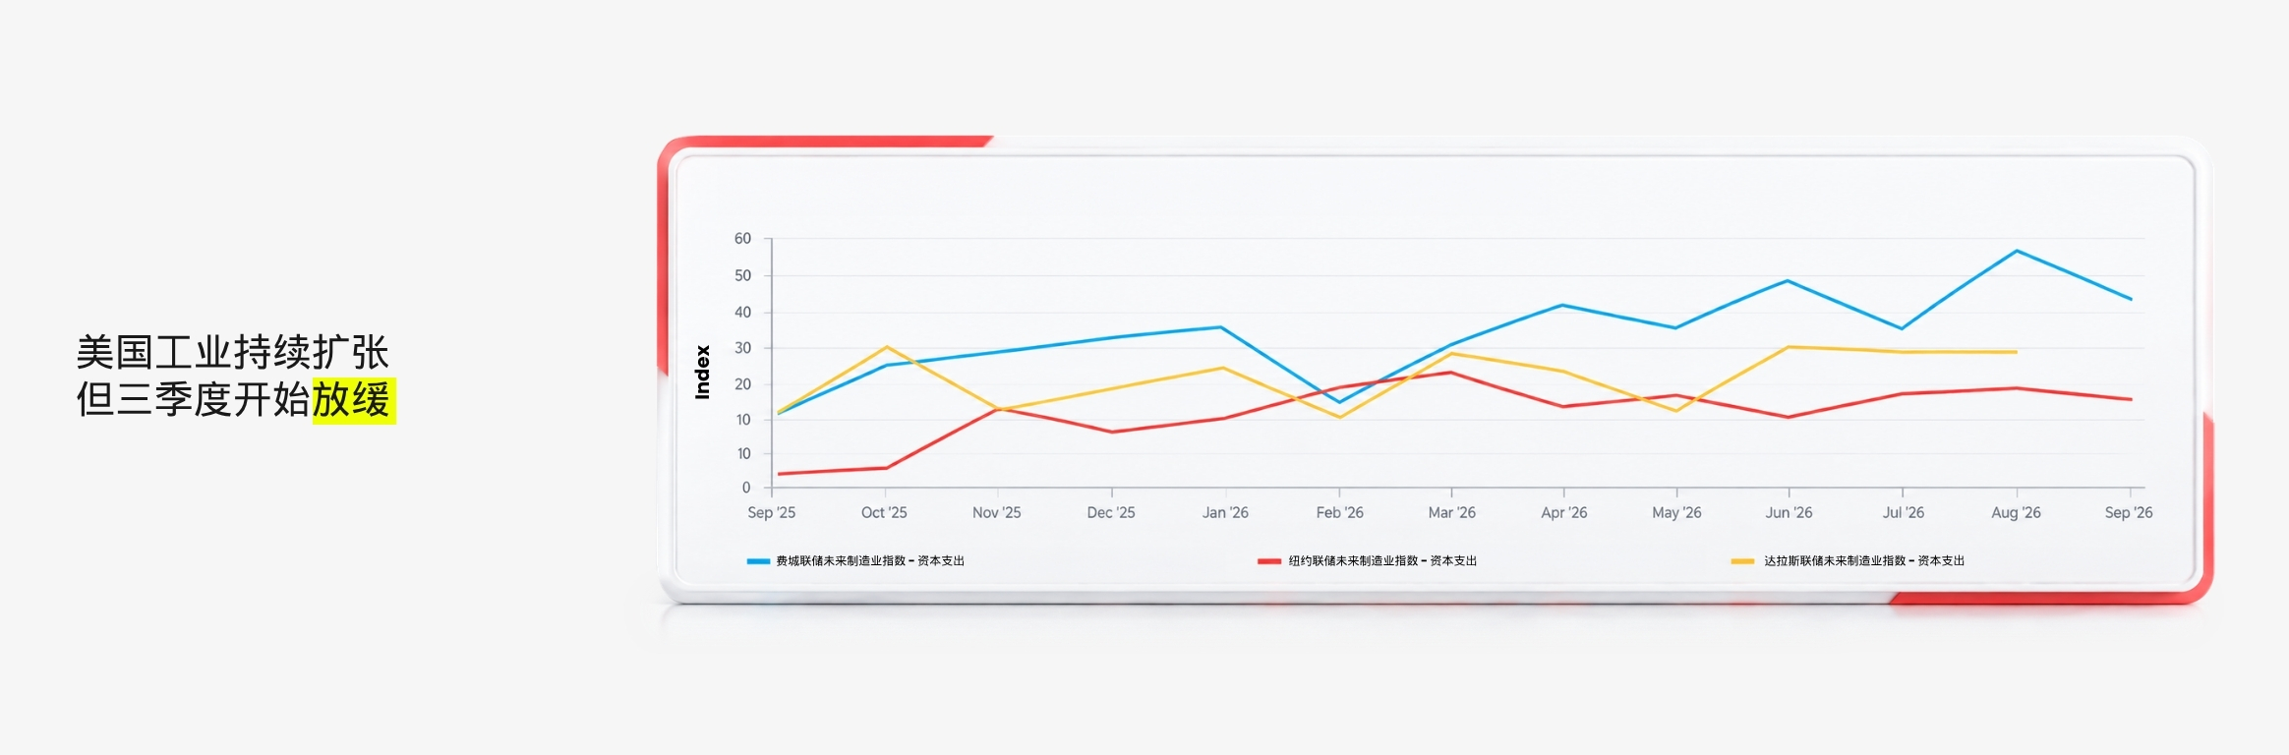This screenshot has height=755, width=2289.
Task: Click the 20 value on the y-axis
Action: (742, 384)
